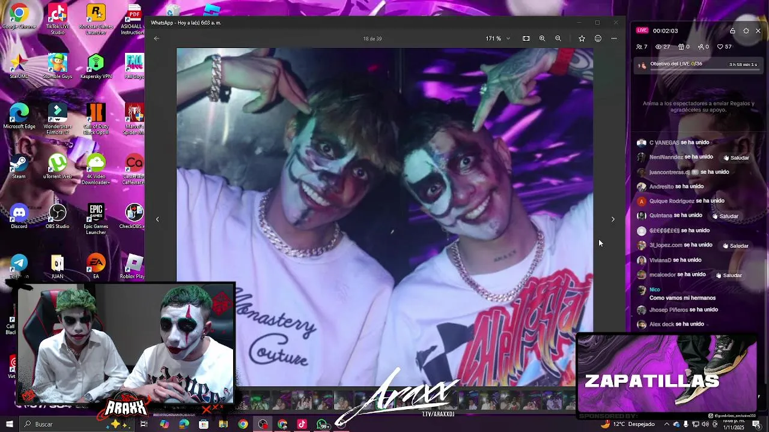Click the unlock icon in TikTok LIVE panel
Image resolution: width=769 pixels, height=432 pixels.
click(732, 31)
